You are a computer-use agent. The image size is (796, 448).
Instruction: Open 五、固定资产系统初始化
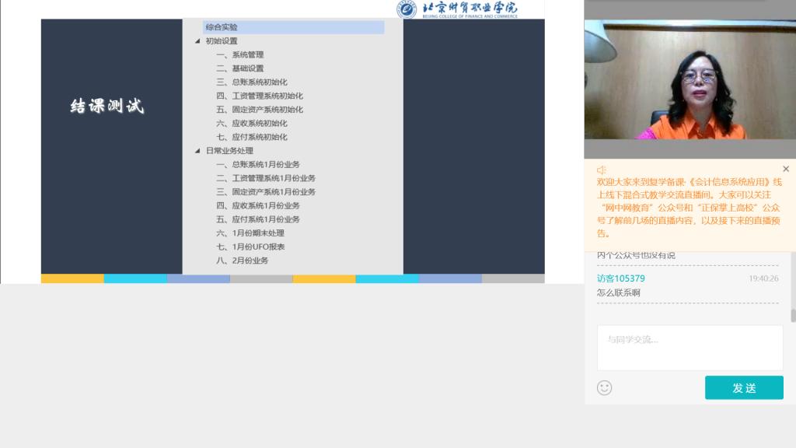click(x=259, y=110)
